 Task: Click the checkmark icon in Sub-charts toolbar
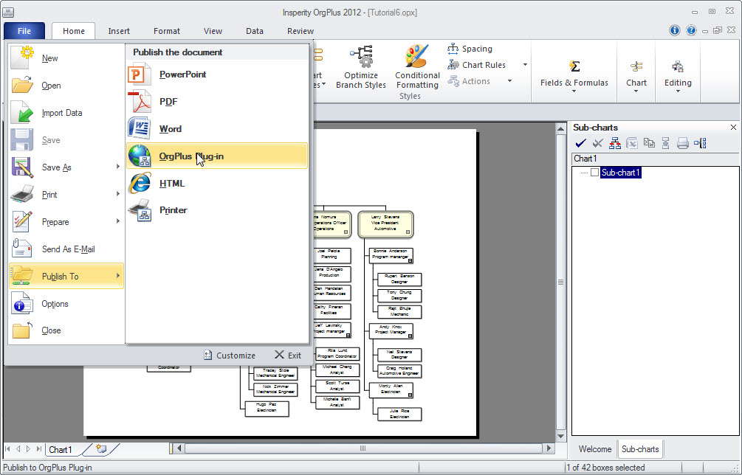pyautogui.click(x=580, y=143)
